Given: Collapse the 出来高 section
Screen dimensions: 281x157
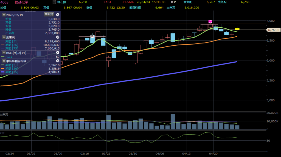Looking at the screenshot, I should click(4, 37).
